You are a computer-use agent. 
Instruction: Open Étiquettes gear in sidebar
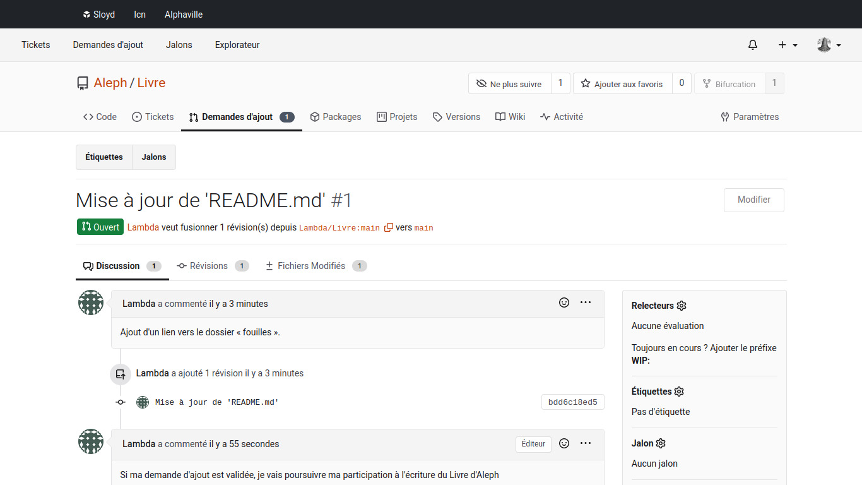coord(679,392)
